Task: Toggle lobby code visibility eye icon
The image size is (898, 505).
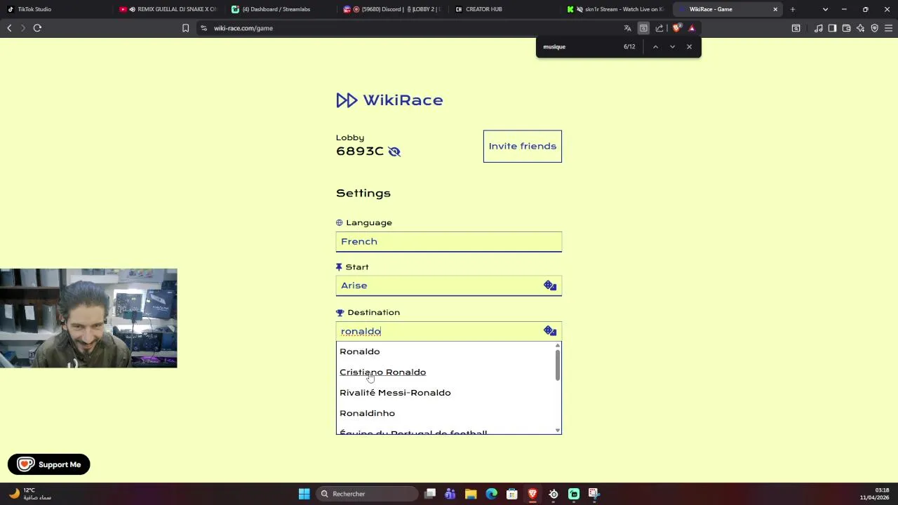Action: click(394, 151)
